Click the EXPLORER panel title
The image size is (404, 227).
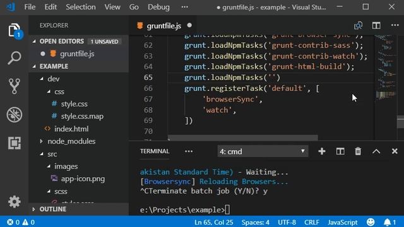54,25
